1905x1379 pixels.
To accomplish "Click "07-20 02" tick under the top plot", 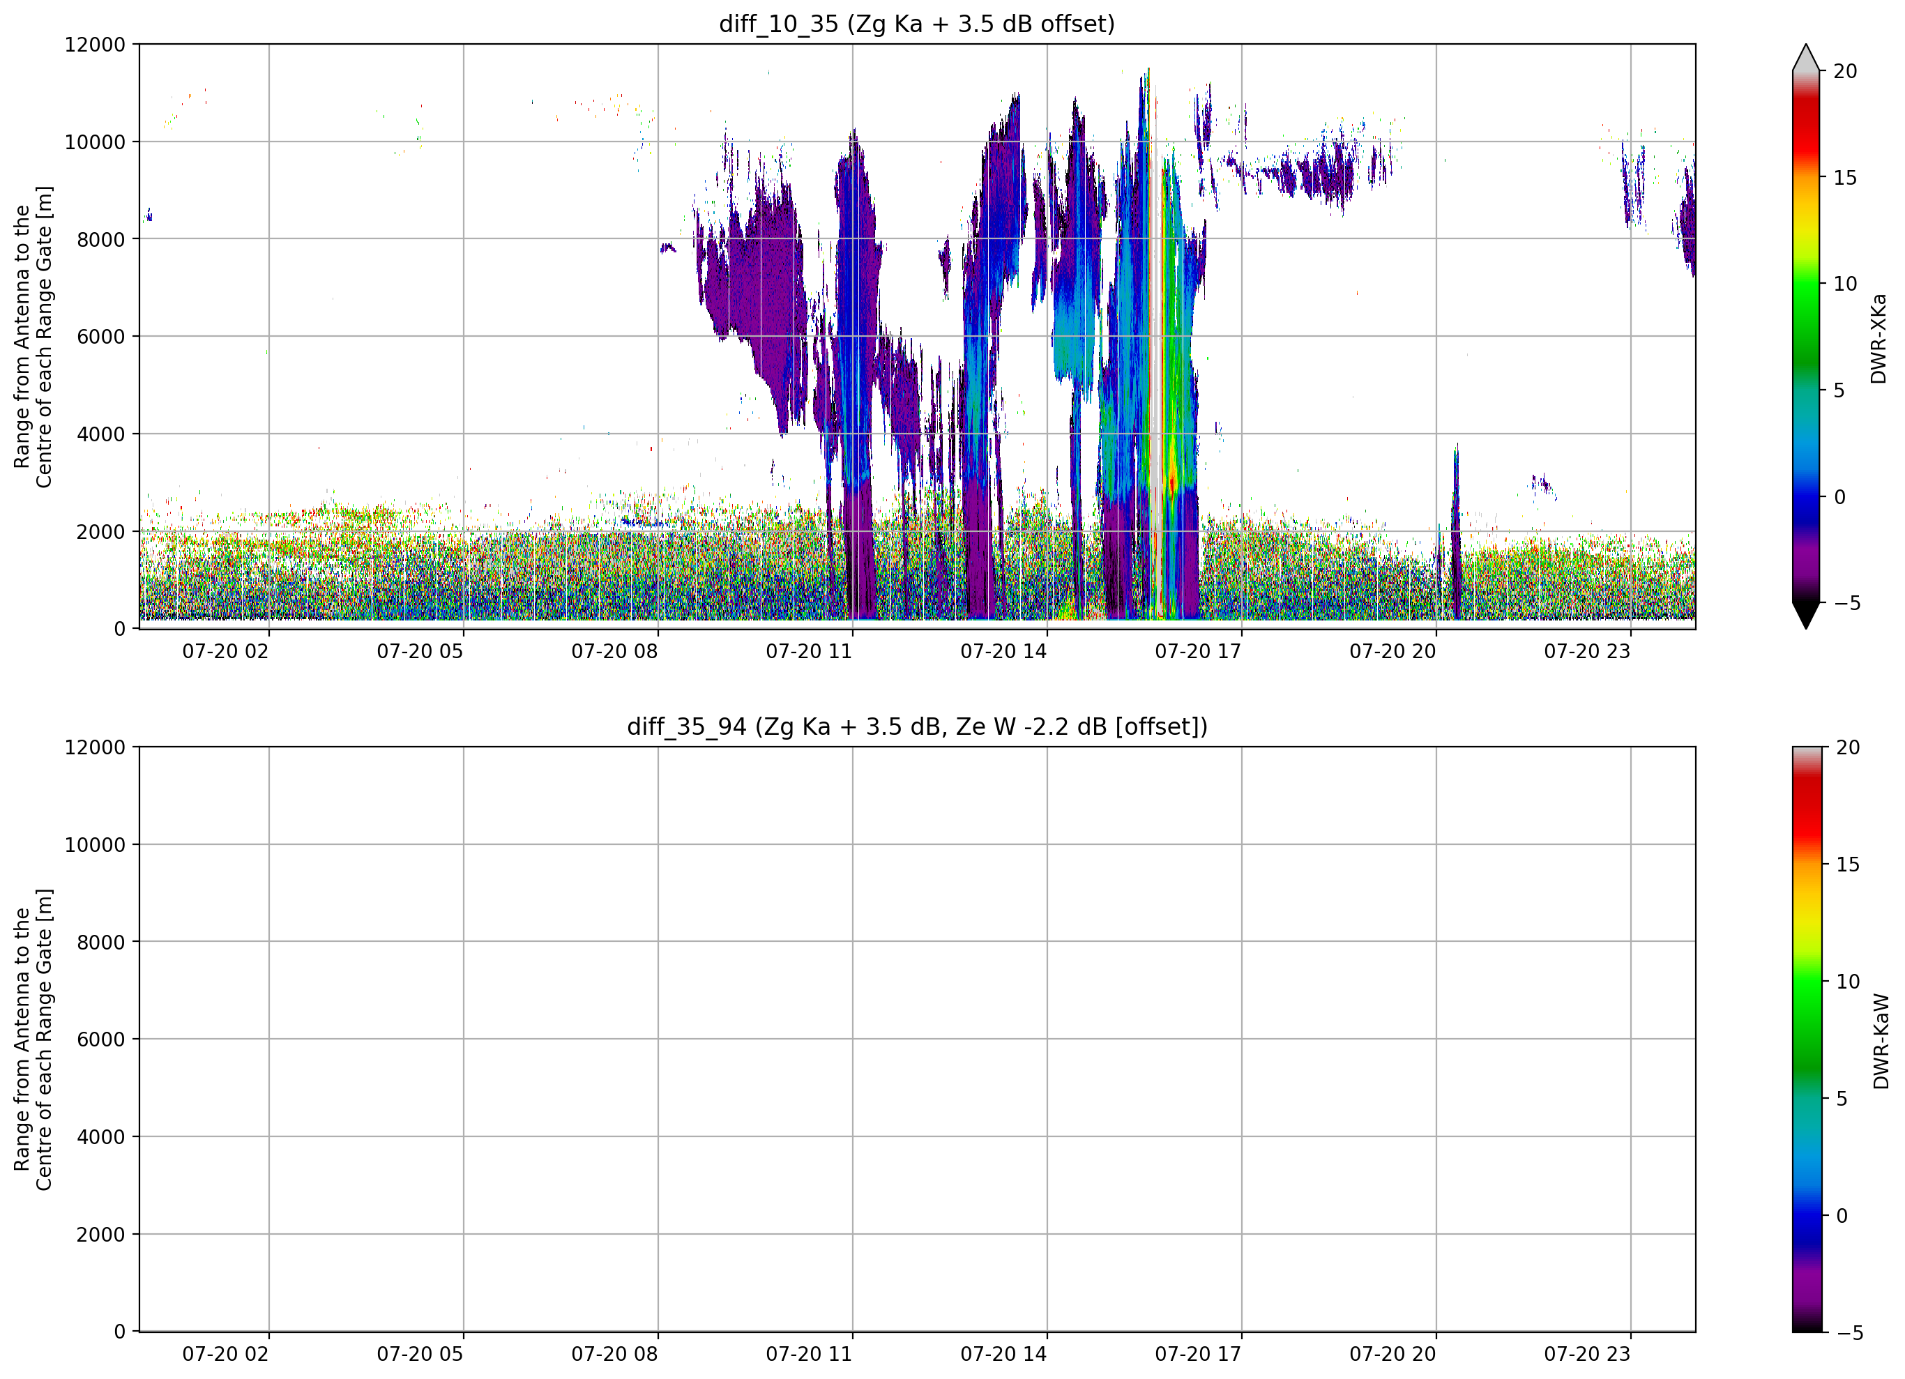I will click(225, 652).
